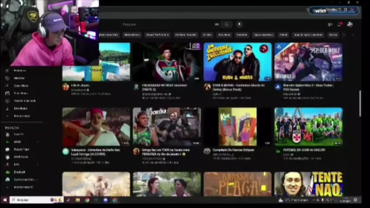
Task: Expand the subscriptions list at sidebar bottom
Action: tap(7, 187)
